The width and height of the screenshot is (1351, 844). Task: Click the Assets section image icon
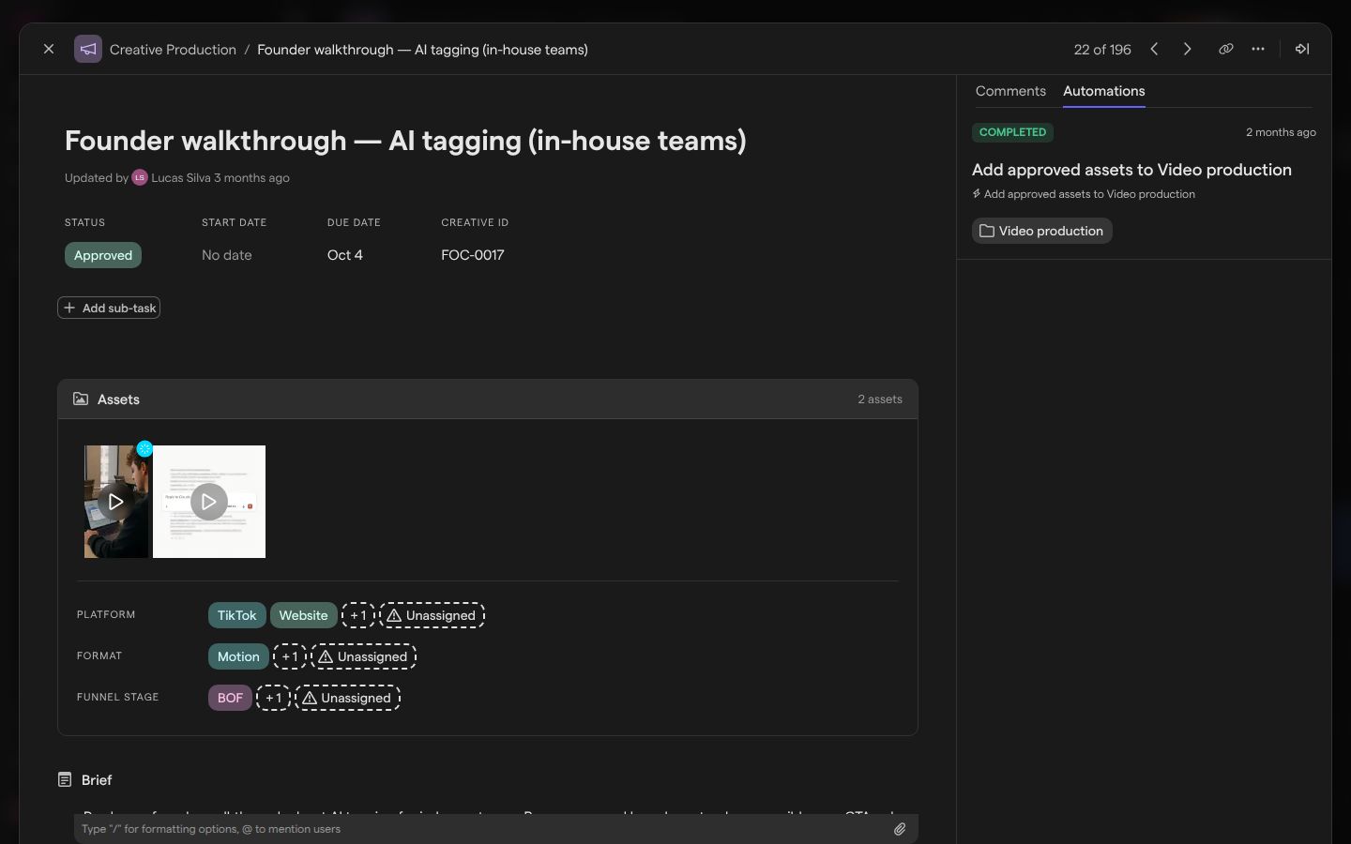click(x=81, y=399)
